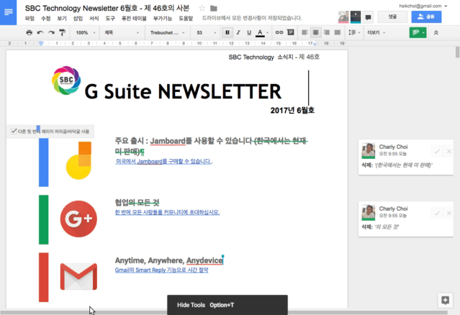This screenshot has width=460, height=315.
Task: Open the Docs home hamburger icon
Action: point(8,12)
